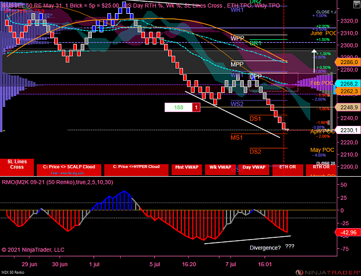Toggle the C: Price <>HYPER Cloud button
The height and width of the screenshot is (276, 361).
(136, 170)
